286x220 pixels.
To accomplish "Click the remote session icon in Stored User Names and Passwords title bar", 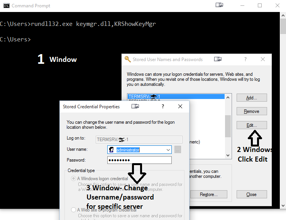I will point(218,59).
